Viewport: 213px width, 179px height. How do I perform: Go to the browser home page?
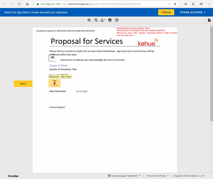tap(28, 4)
